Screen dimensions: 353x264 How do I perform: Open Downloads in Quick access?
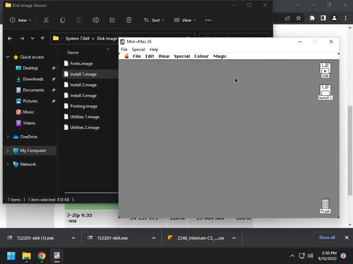tap(33, 79)
